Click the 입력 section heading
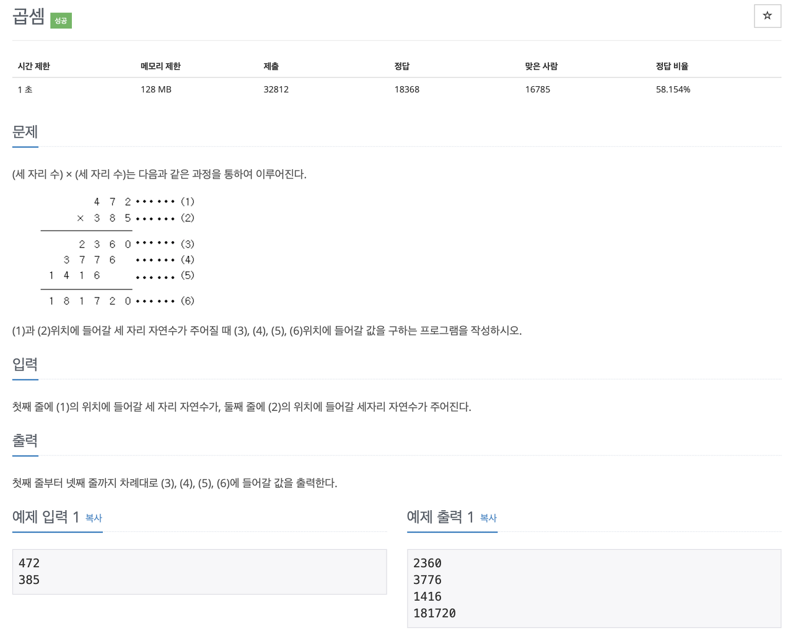 24,365
